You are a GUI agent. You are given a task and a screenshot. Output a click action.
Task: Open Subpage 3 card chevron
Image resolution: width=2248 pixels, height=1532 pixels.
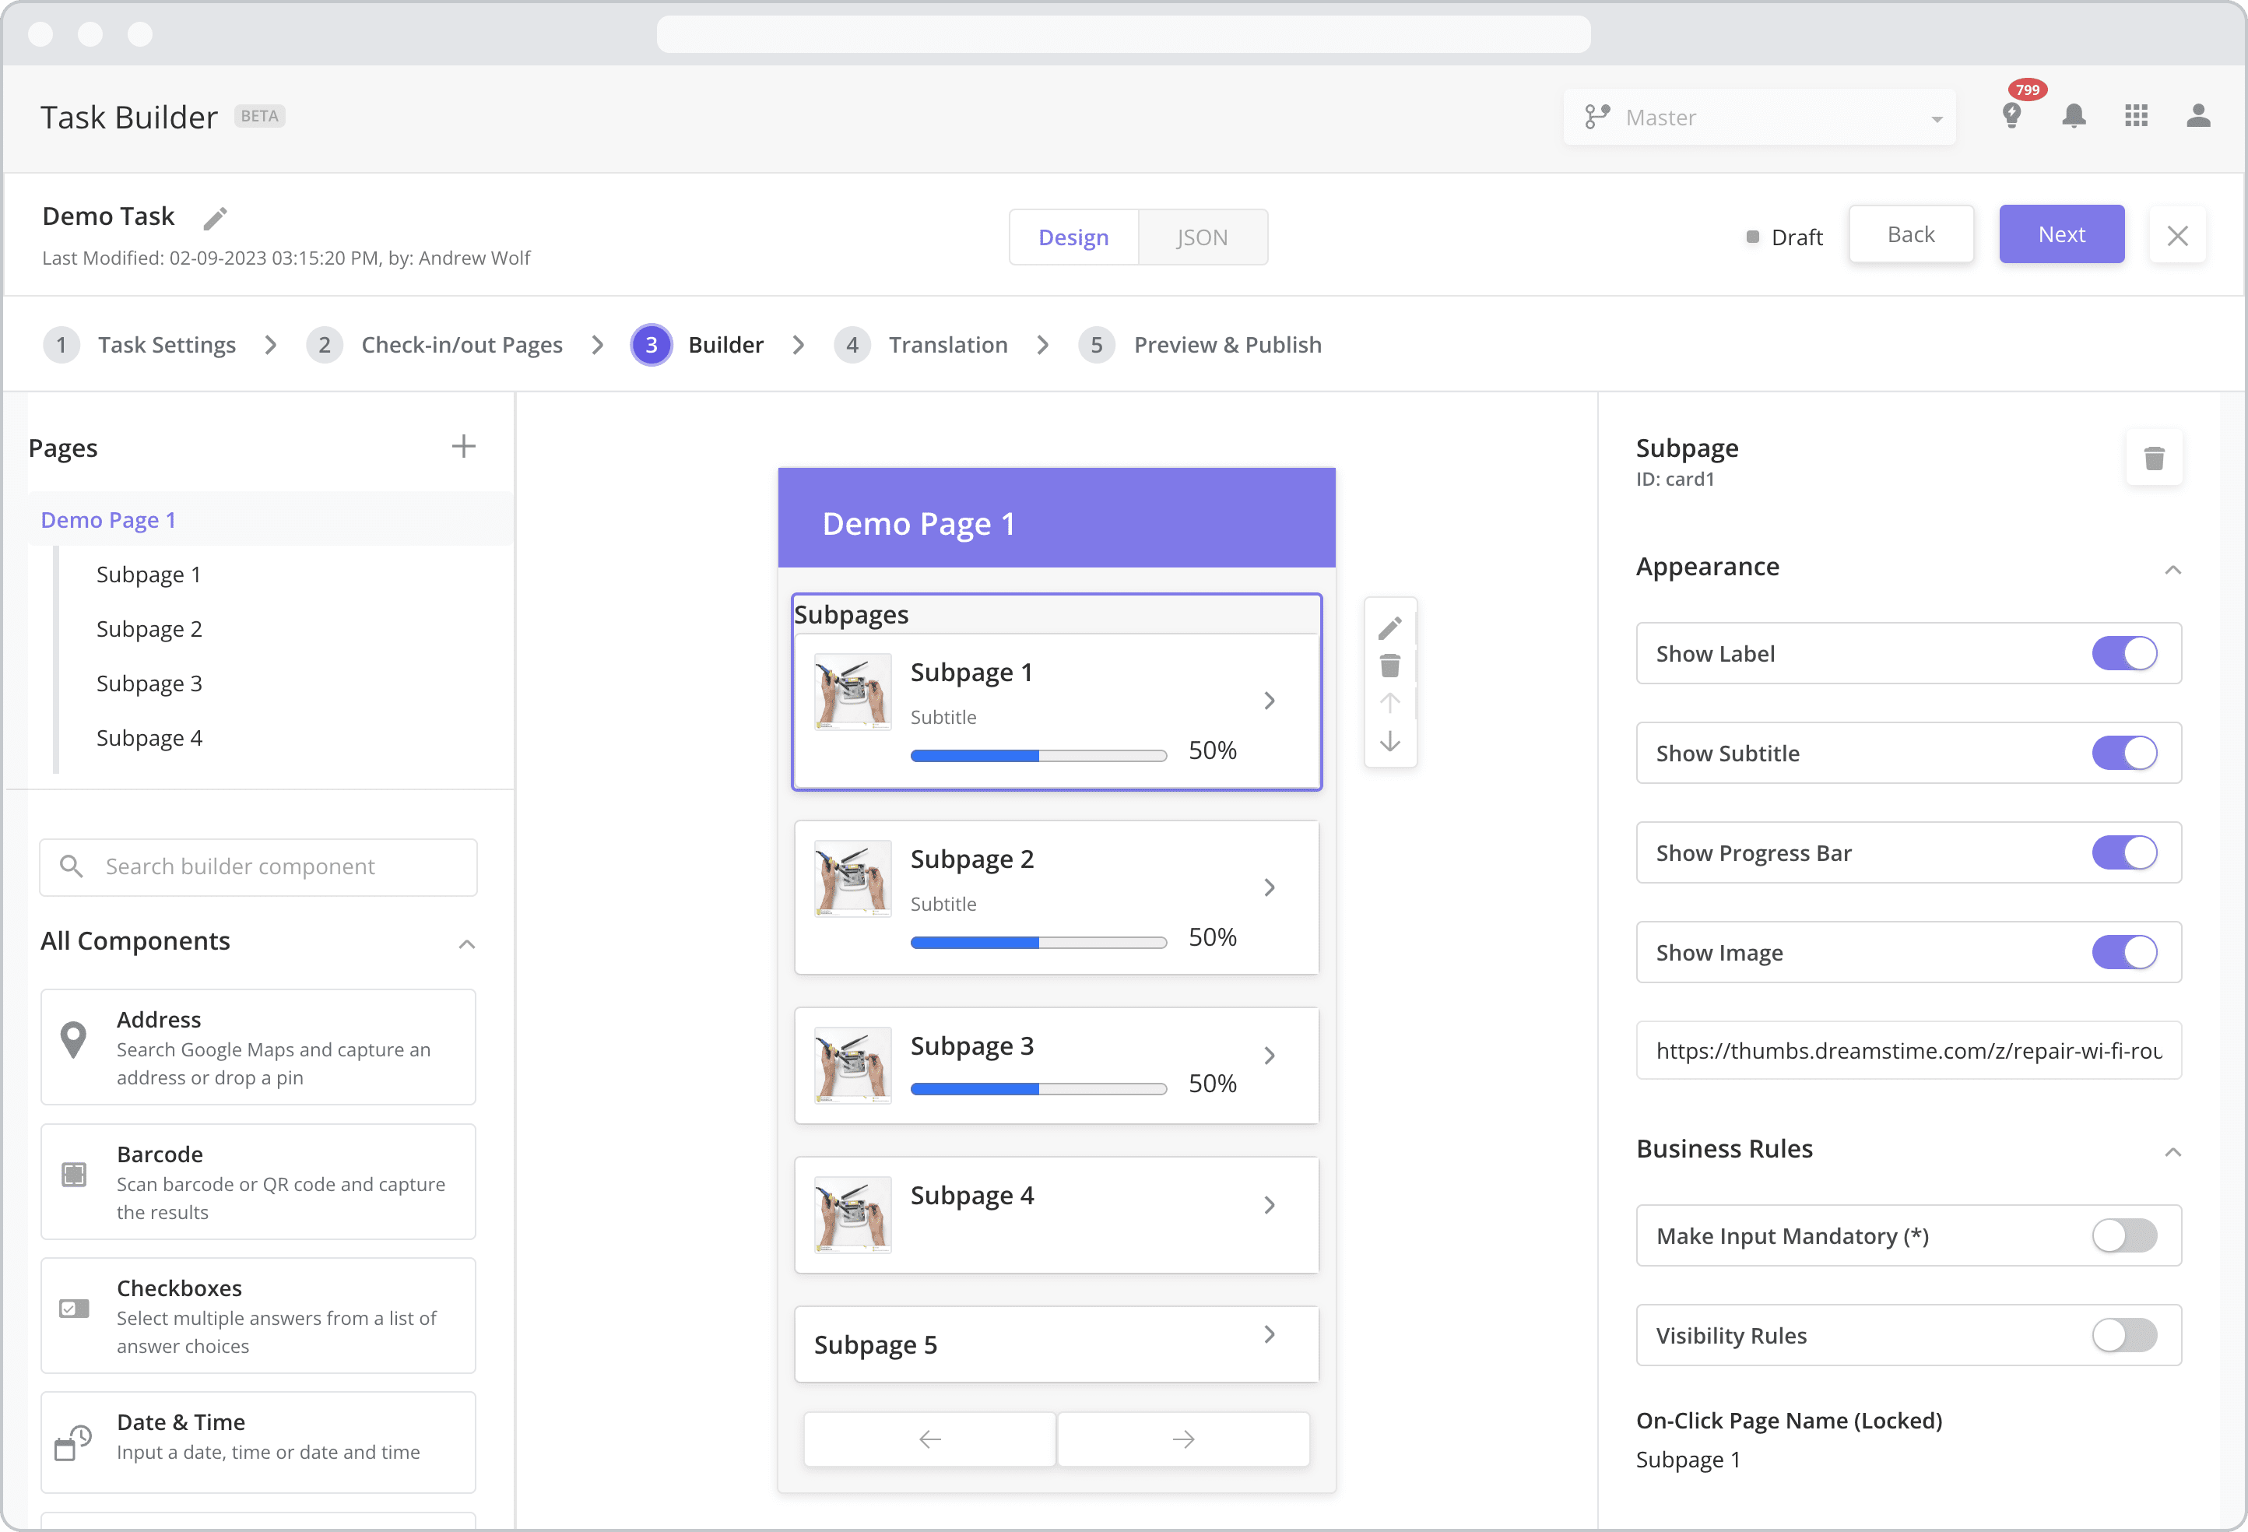click(x=1269, y=1055)
